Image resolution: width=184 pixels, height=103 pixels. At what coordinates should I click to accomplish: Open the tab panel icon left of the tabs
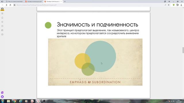tap(2, 1)
